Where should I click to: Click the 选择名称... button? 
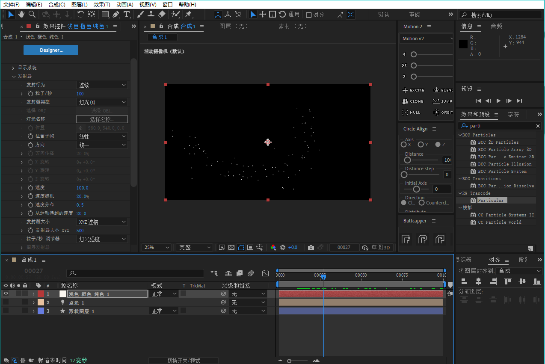[102, 119]
